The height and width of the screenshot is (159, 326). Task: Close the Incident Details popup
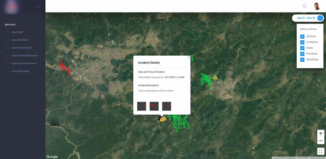(x=189, y=57)
